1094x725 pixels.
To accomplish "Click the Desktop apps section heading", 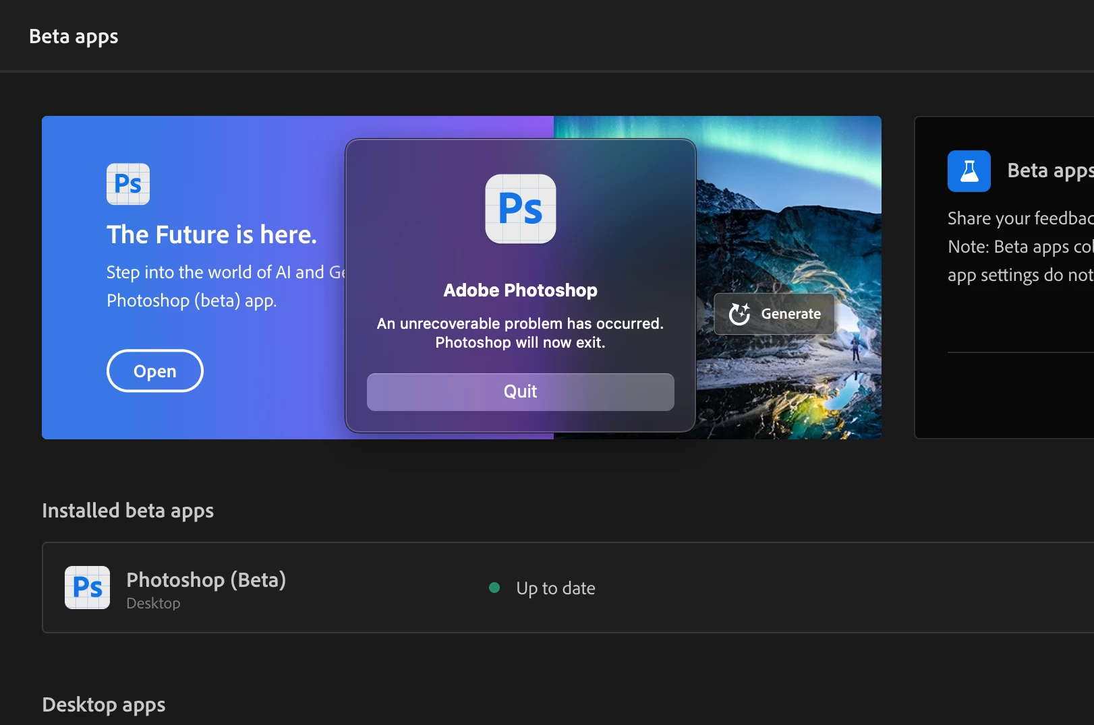I will 103,705.
